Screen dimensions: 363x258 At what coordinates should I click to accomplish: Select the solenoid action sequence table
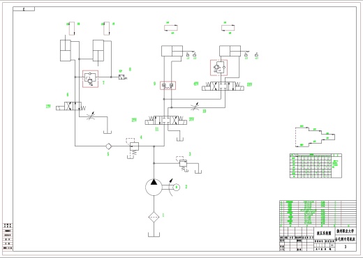(316, 166)
